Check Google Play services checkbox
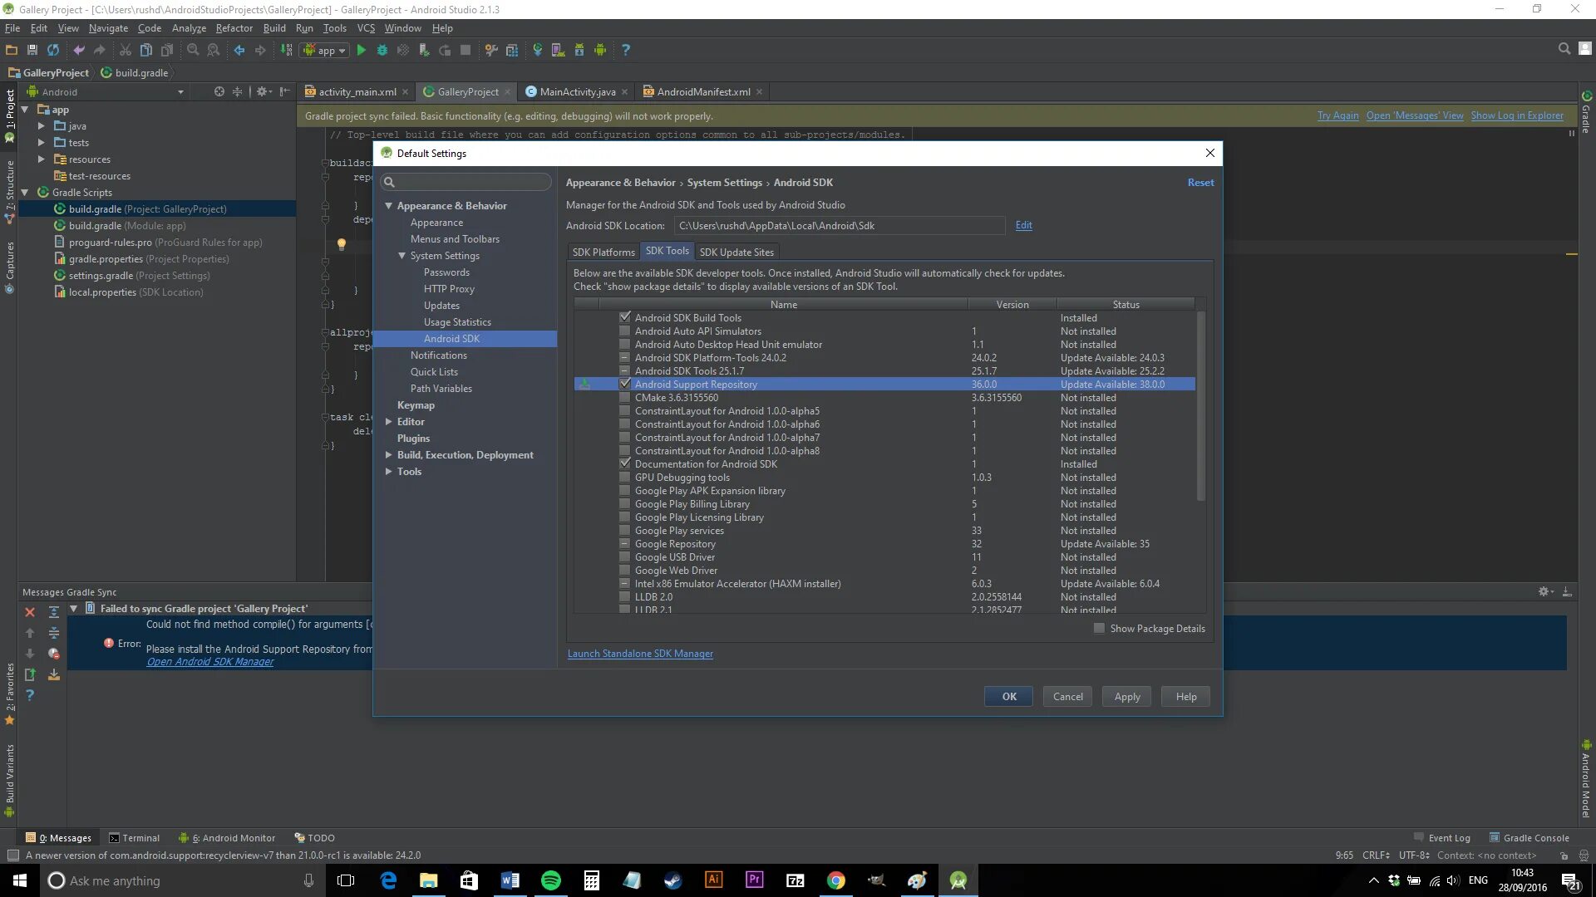The width and height of the screenshot is (1596, 897). 625,530
